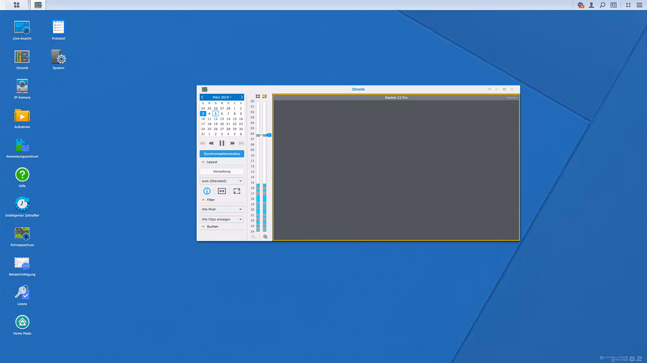Switch timeline to single camera view mode

coord(265,96)
